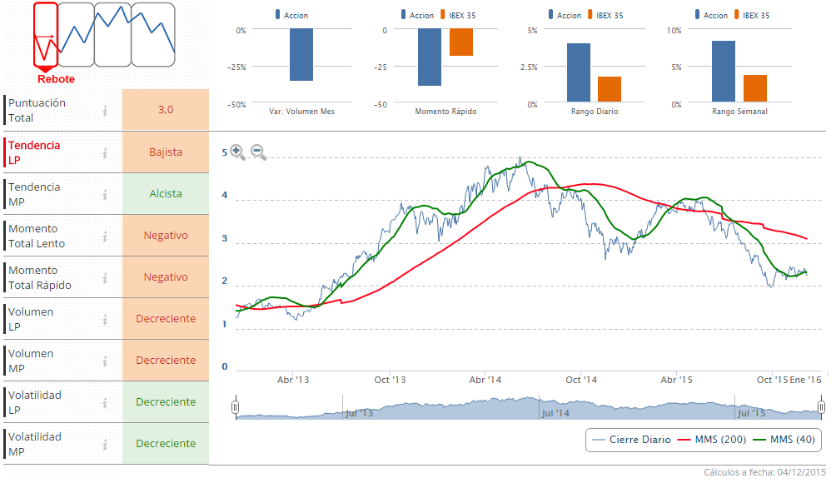This screenshot has width=836, height=488.
Task: Toggle IBEX 35 in Rango Semanal legend
Action: click(749, 15)
